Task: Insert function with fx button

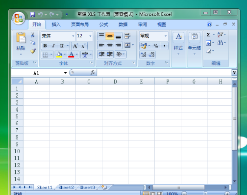Action: (x=93, y=73)
